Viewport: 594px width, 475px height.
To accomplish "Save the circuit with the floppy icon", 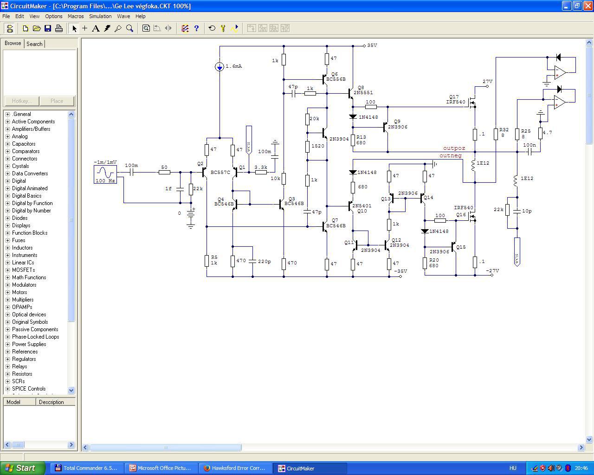I will (48, 28).
